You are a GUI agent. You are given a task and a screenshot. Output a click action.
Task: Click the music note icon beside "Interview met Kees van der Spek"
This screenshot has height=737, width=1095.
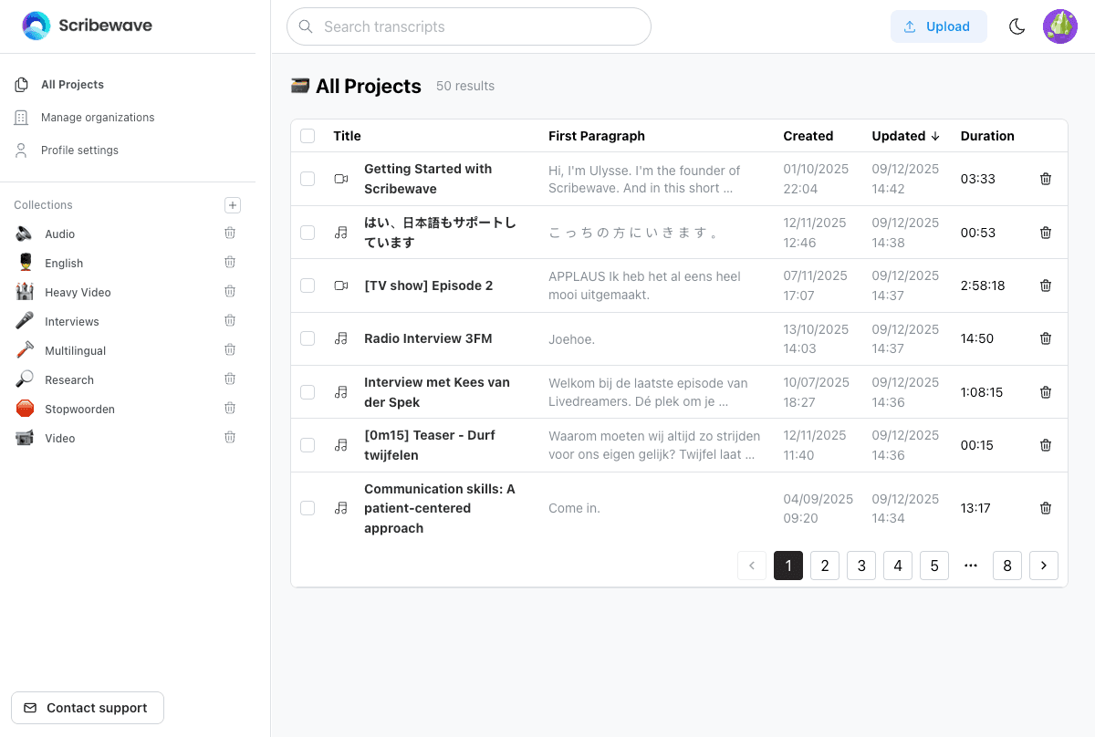coord(340,391)
